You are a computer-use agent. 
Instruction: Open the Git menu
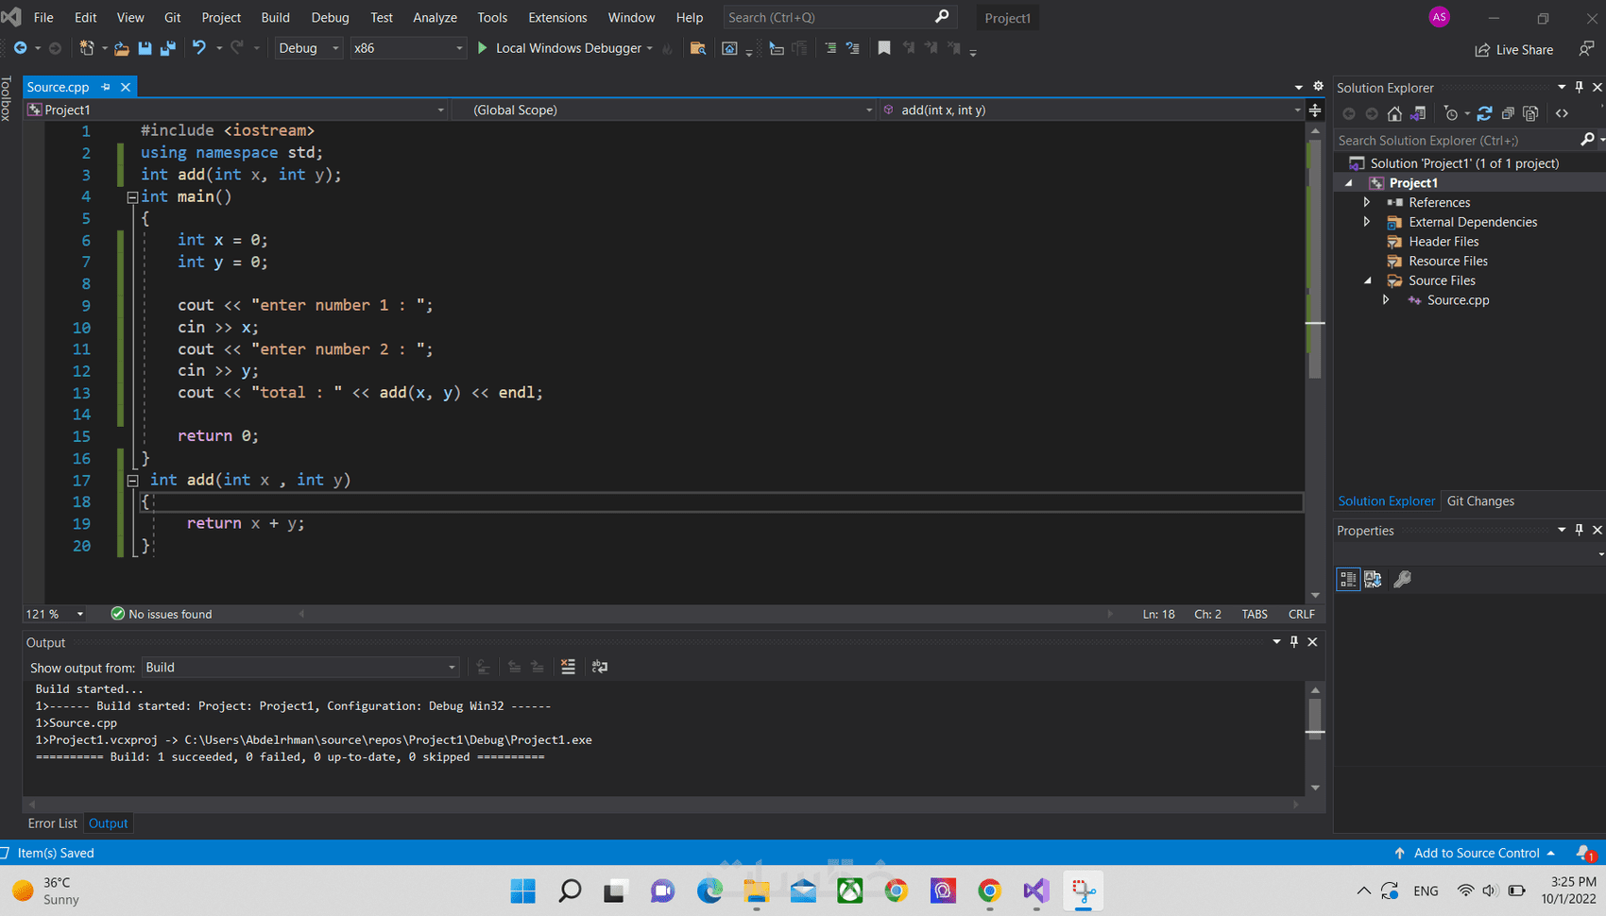pos(172,17)
